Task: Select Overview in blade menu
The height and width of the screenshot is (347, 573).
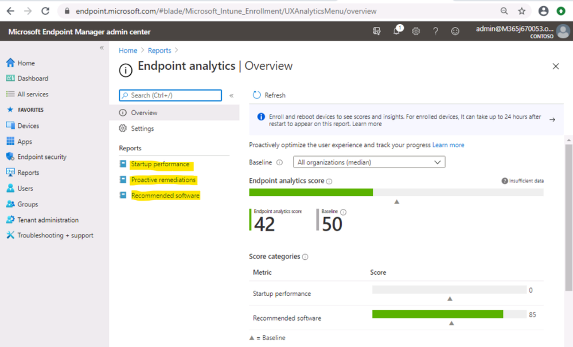Action: [174, 112]
